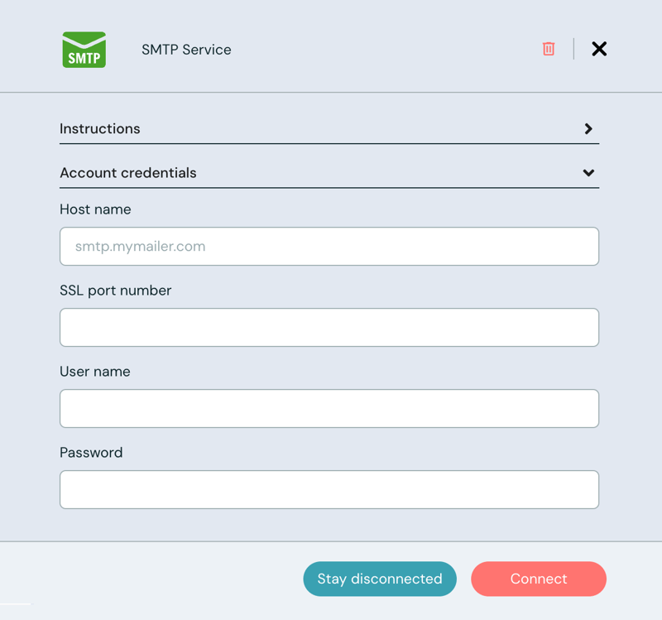This screenshot has width=662, height=620.
Task: Click the SMTP Service title text
Action: point(186,50)
